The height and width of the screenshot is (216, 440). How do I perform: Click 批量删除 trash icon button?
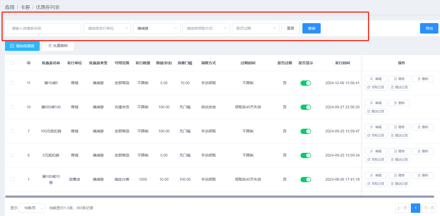pyautogui.click(x=58, y=46)
